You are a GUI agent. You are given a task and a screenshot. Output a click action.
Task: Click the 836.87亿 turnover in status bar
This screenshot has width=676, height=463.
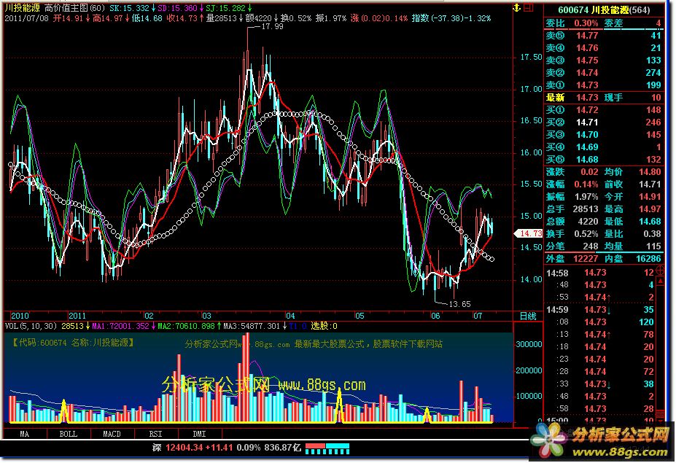[x=283, y=448]
